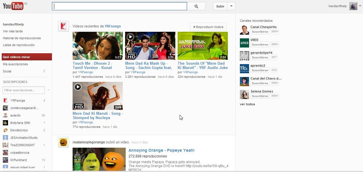The image size is (363, 172).
Task: Click the YouTube logo
Action: coord(13,6)
